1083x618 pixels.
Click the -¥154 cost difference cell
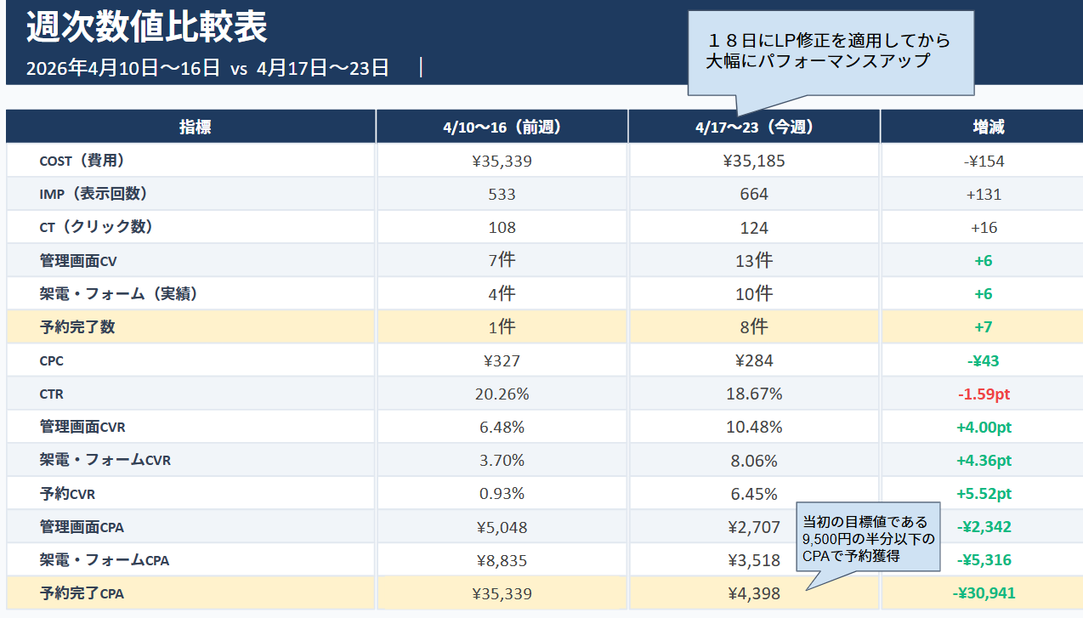(x=984, y=161)
